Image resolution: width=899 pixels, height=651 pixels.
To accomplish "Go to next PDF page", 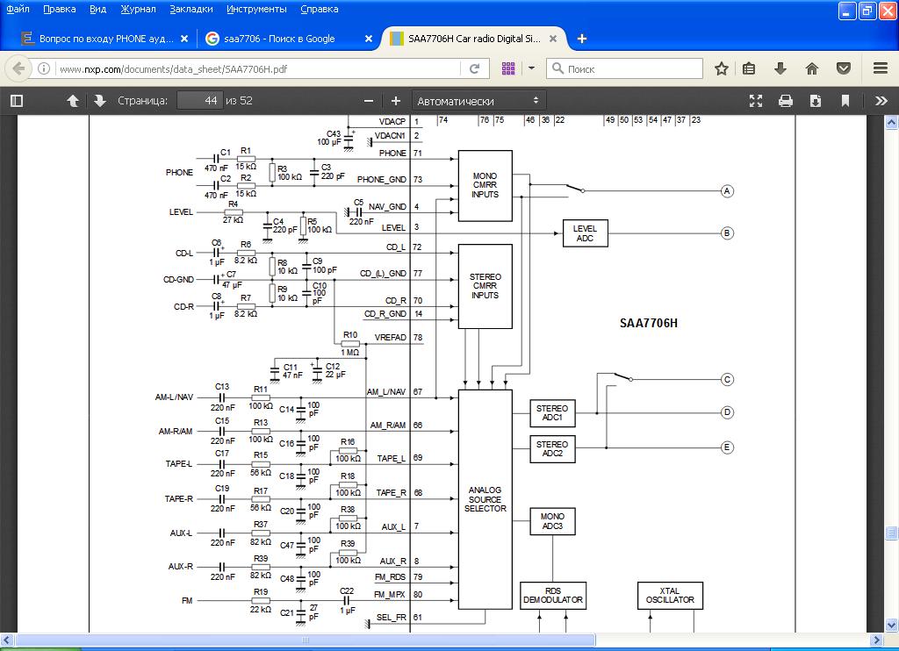I will coord(99,101).
